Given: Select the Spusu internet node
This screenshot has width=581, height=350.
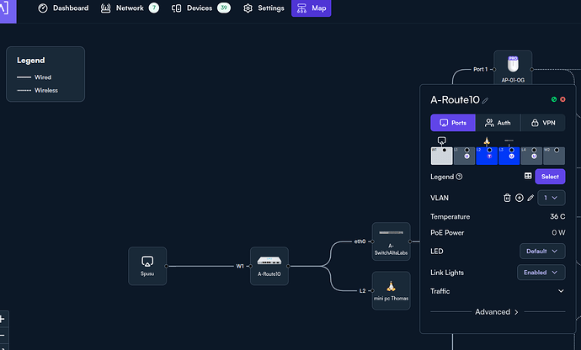Looking at the screenshot, I should coord(147,266).
